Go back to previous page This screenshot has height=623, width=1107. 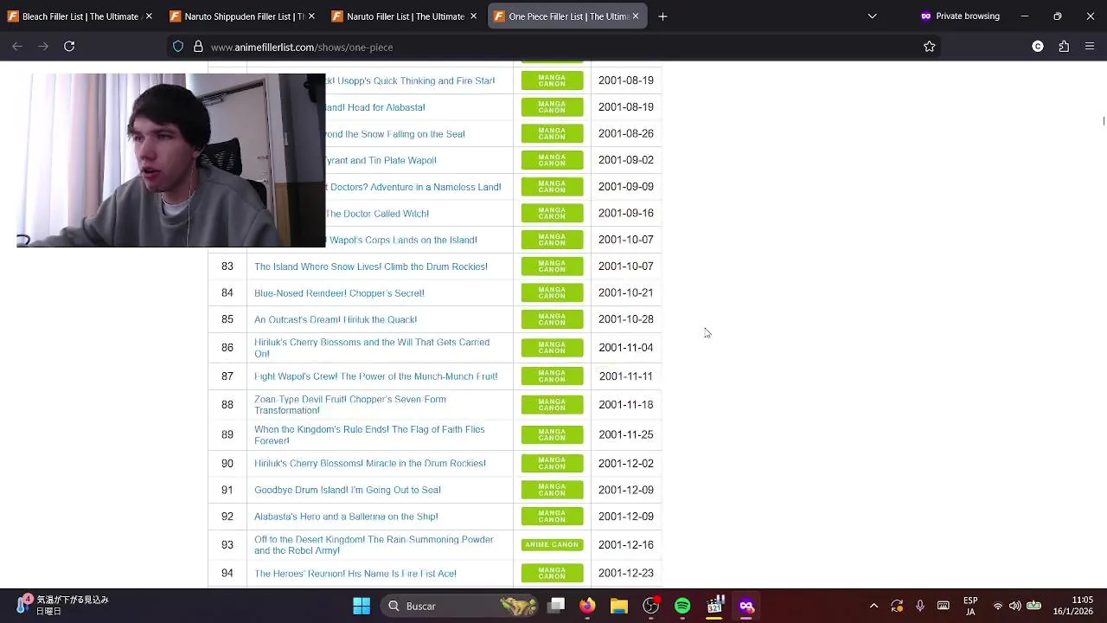pos(17,47)
